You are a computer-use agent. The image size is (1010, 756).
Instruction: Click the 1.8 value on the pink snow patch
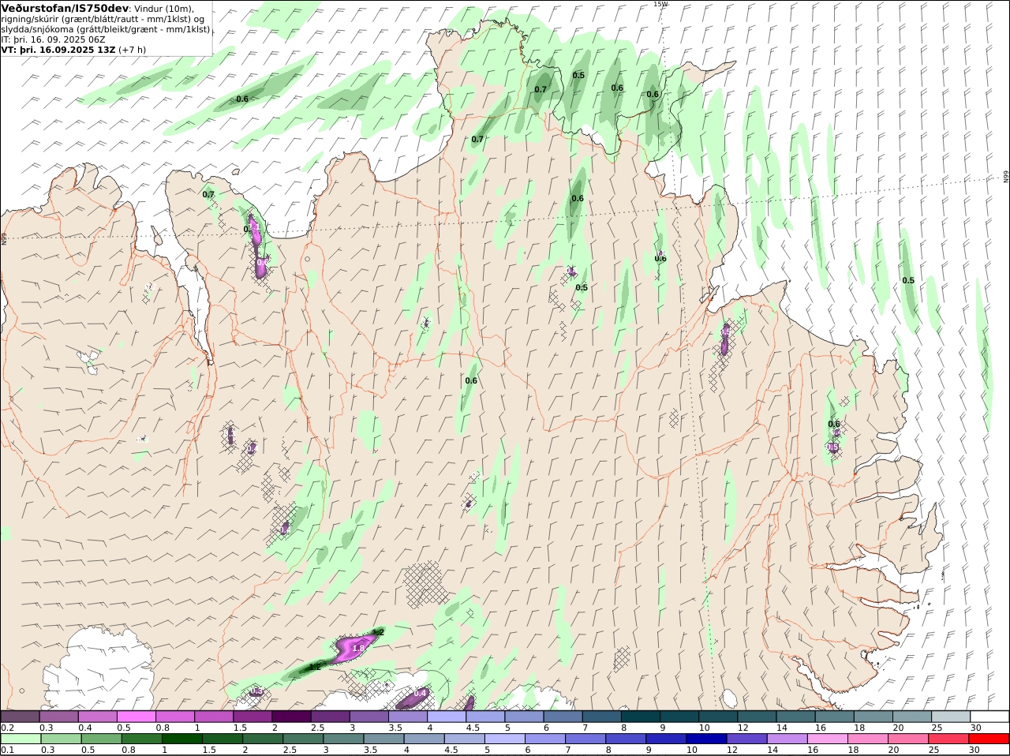358,648
